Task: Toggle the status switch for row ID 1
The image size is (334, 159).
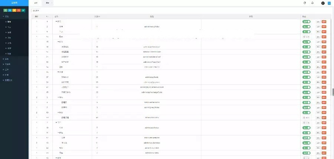Action: click(x=306, y=22)
